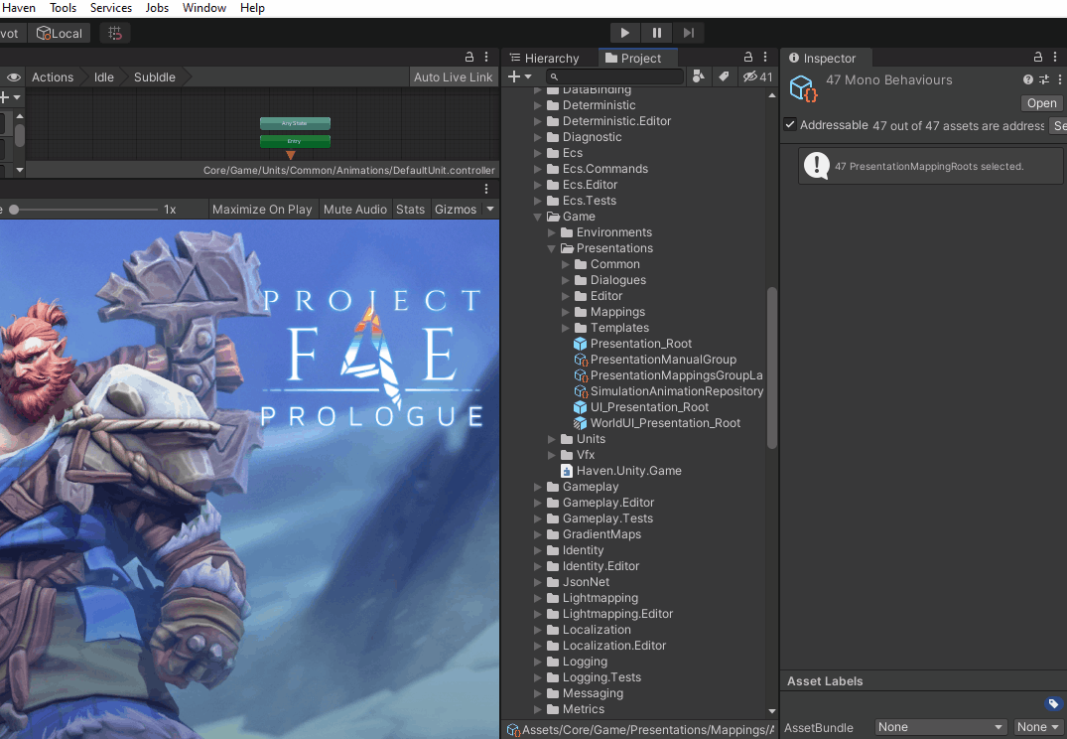The width and height of the screenshot is (1067, 739).
Task: Select the Ecs.Commands folder
Action: click(597, 169)
